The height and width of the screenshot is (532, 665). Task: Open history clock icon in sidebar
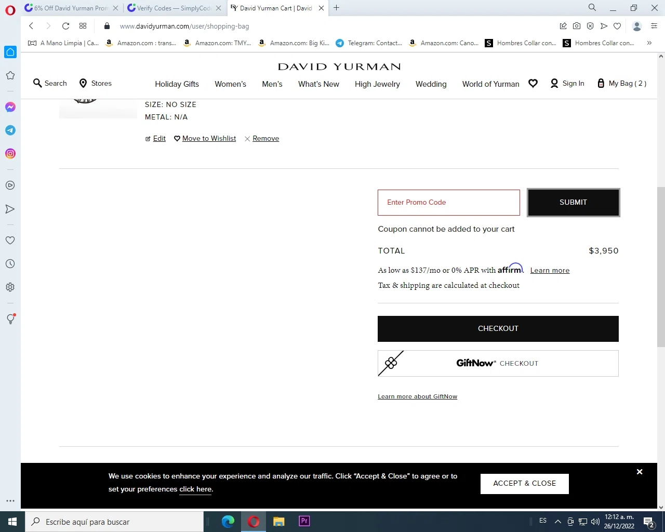(10, 264)
